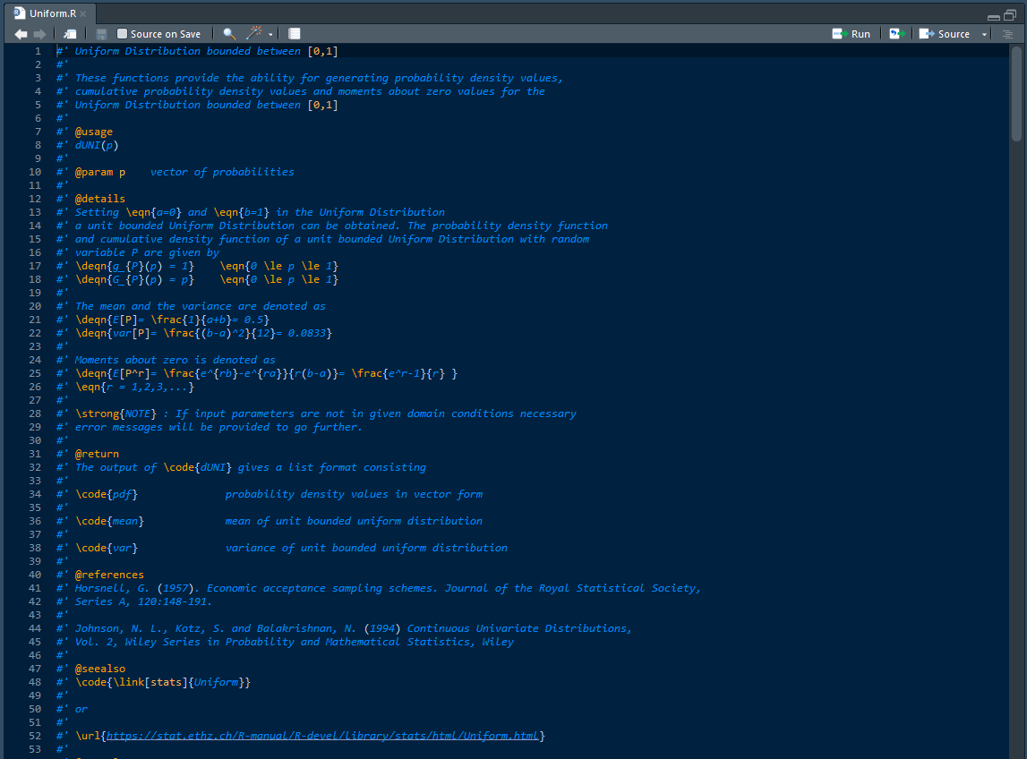Maximize the source editor pane
This screenshot has height=759, width=1027.
coord(1010,15)
